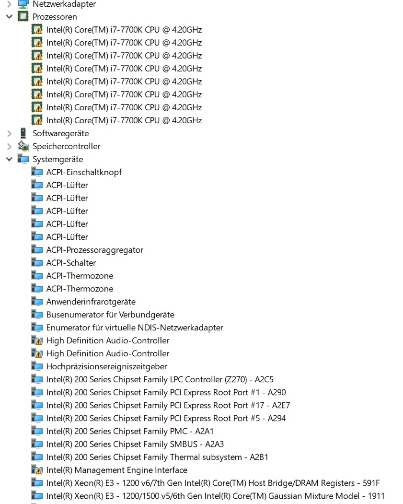This screenshot has height=504, width=403.
Task: Click the PCI Express Root Port #1 icon
Action: coord(37,392)
